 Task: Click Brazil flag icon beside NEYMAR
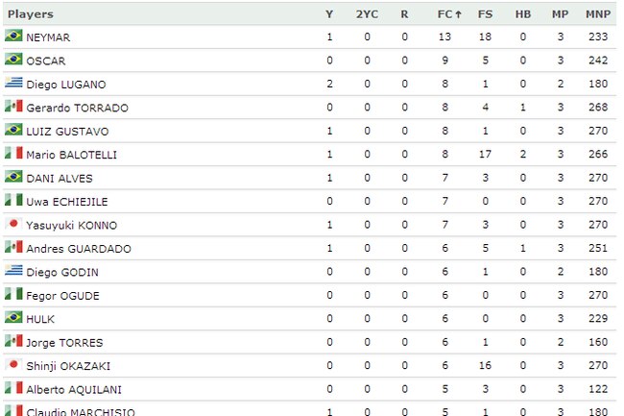[x=13, y=36]
